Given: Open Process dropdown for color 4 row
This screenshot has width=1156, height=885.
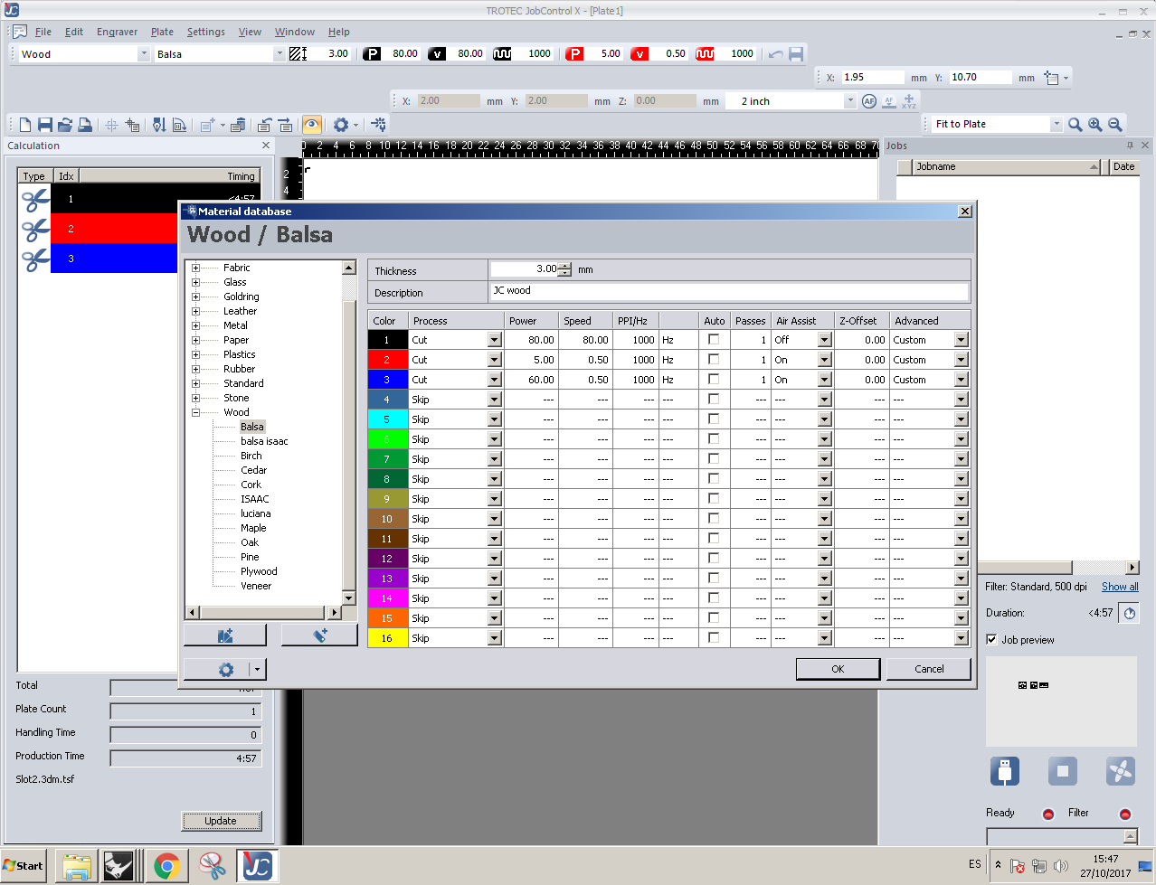Looking at the screenshot, I should (494, 400).
